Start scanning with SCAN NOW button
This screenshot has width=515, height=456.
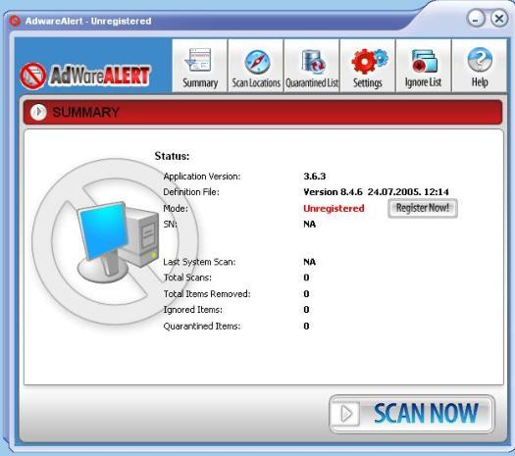pos(412,414)
